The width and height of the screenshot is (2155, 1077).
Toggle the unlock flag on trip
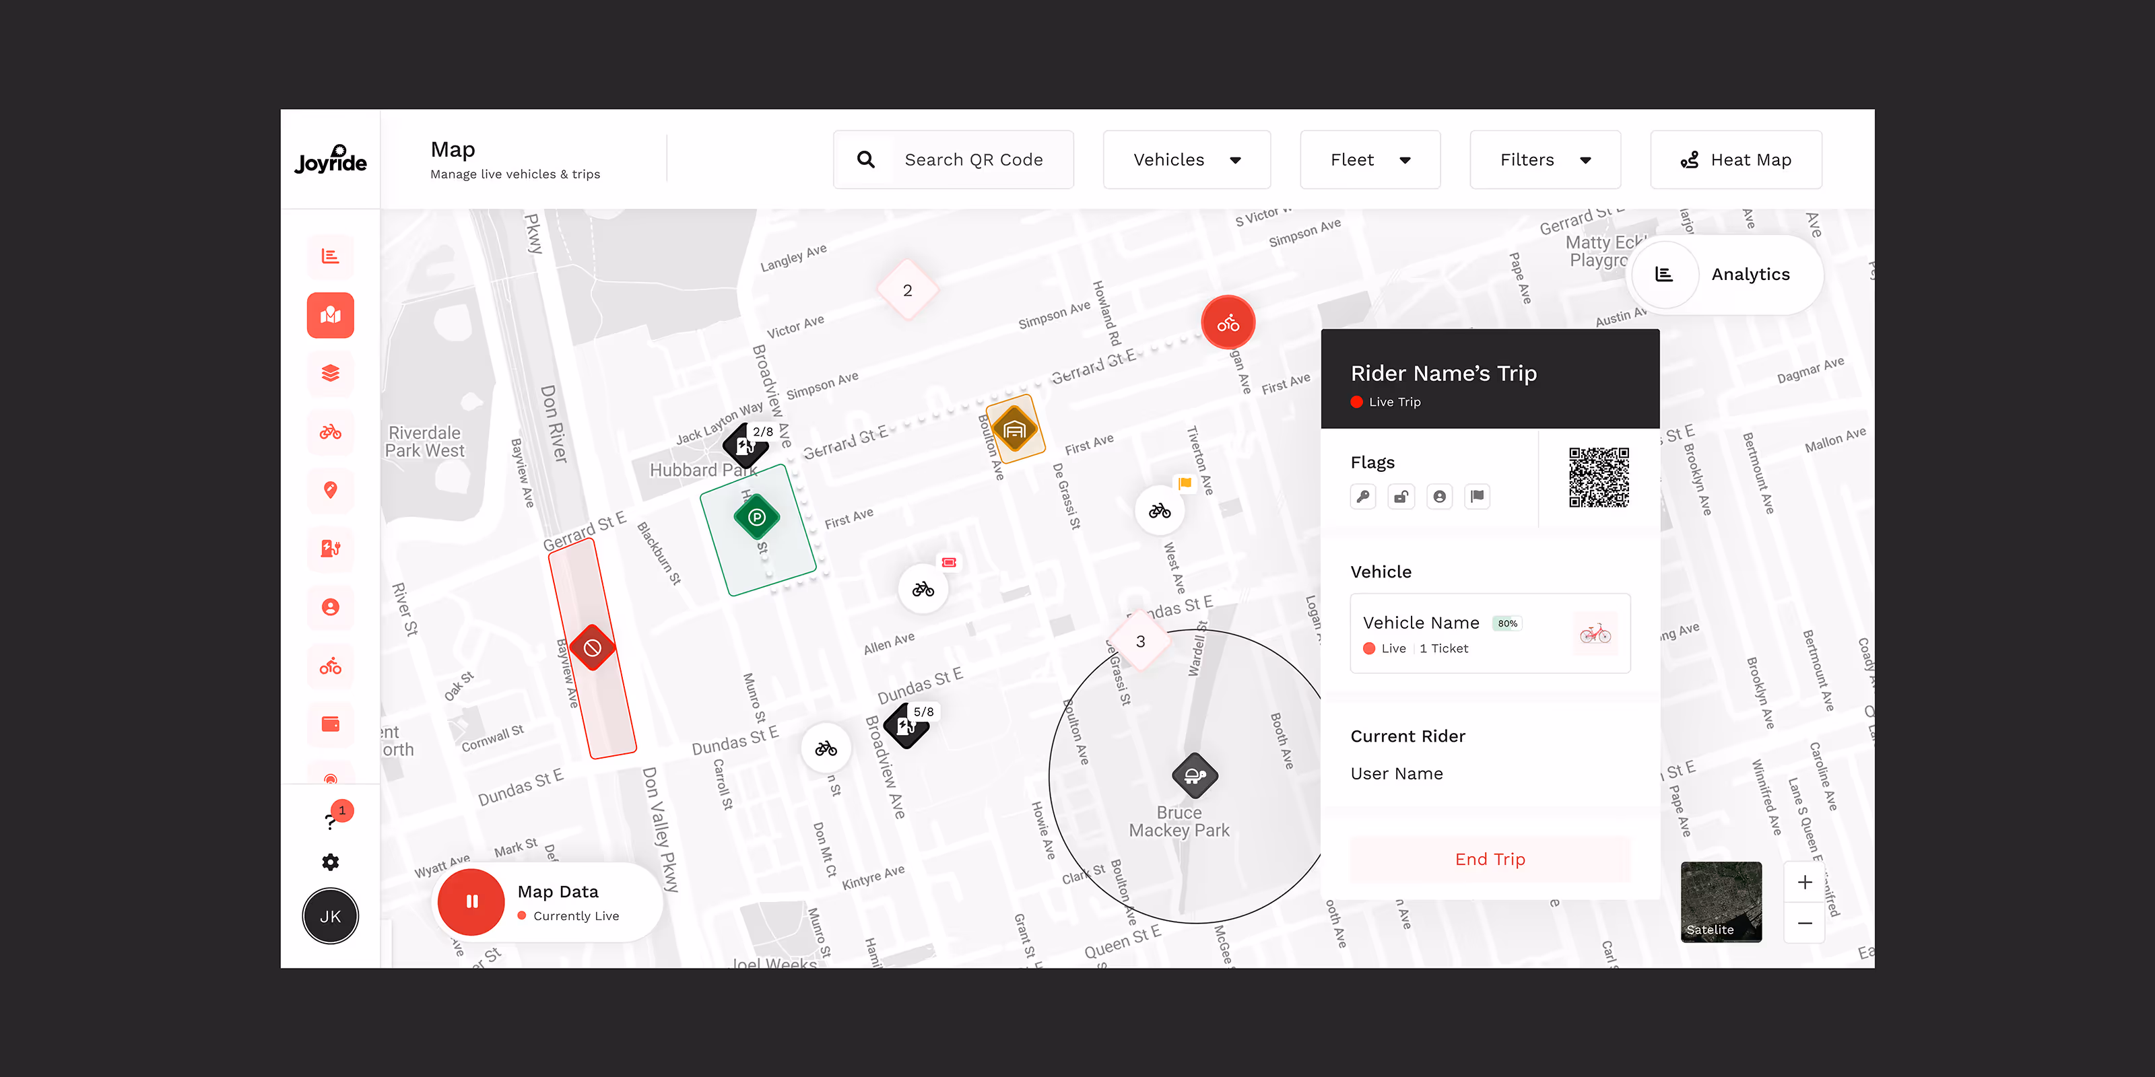coord(1401,497)
